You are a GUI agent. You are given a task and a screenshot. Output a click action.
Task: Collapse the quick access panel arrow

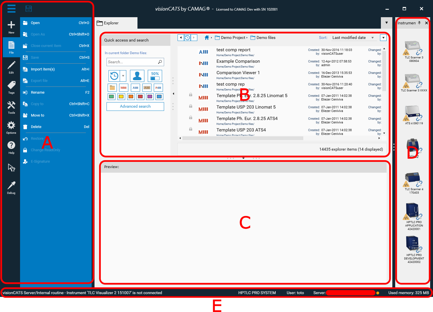[x=174, y=94]
